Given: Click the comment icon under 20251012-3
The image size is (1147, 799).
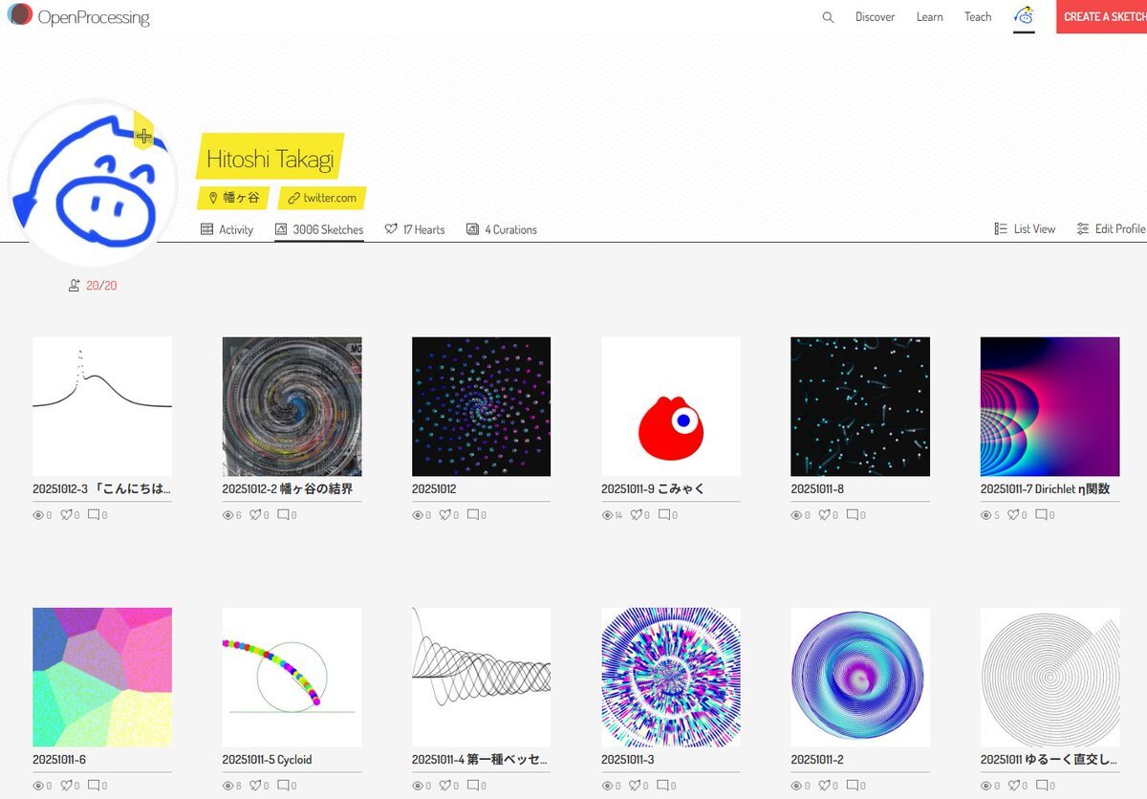Looking at the screenshot, I should [94, 515].
